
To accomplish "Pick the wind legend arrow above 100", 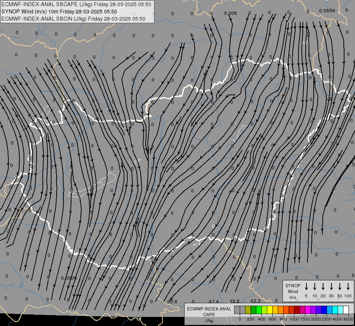I will 348,287.
